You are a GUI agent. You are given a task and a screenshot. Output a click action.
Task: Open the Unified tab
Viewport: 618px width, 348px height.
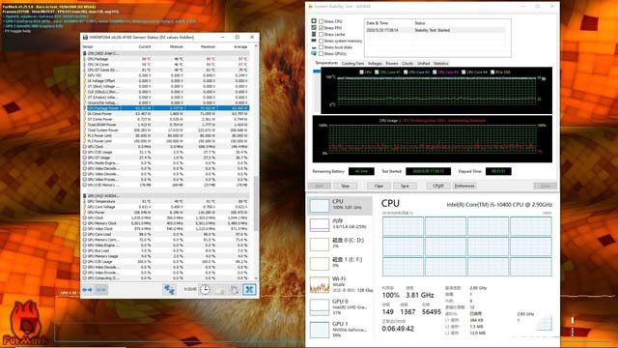(x=423, y=63)
